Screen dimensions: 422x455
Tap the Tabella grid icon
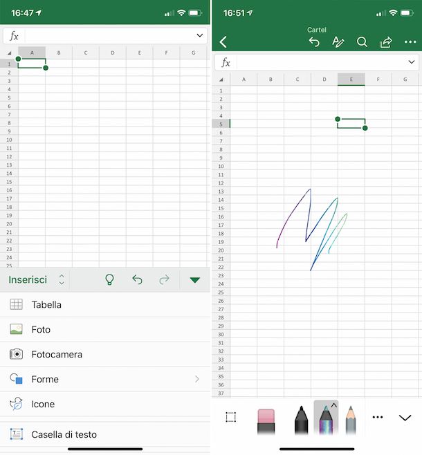tap(16, 304)
